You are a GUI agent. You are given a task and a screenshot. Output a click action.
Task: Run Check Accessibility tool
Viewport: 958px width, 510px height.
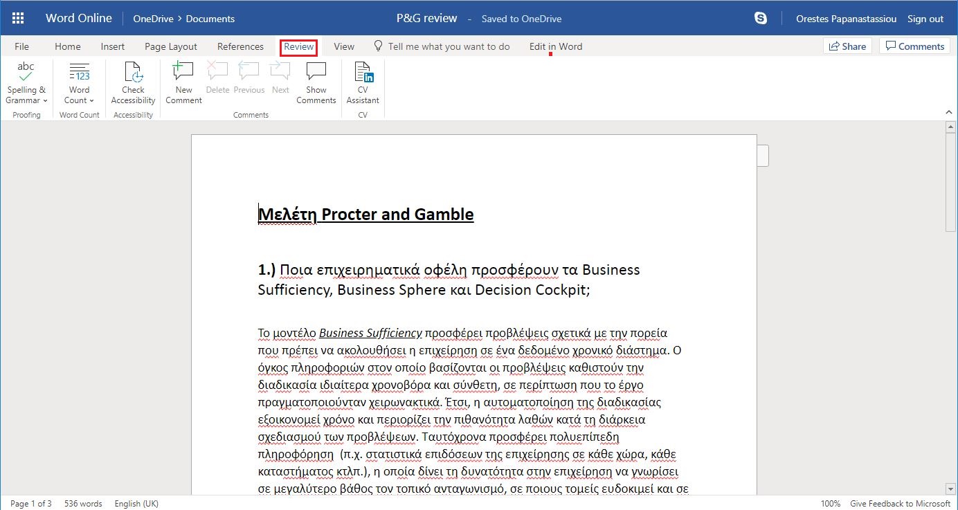[133, 83]
